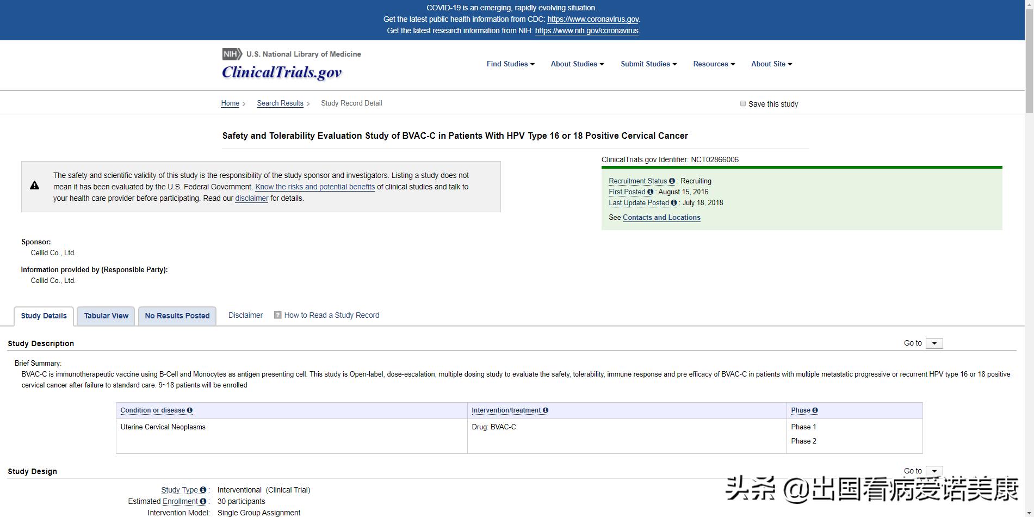Click the Phase column header link
The image size is (1034, 517).
point(801,410)
